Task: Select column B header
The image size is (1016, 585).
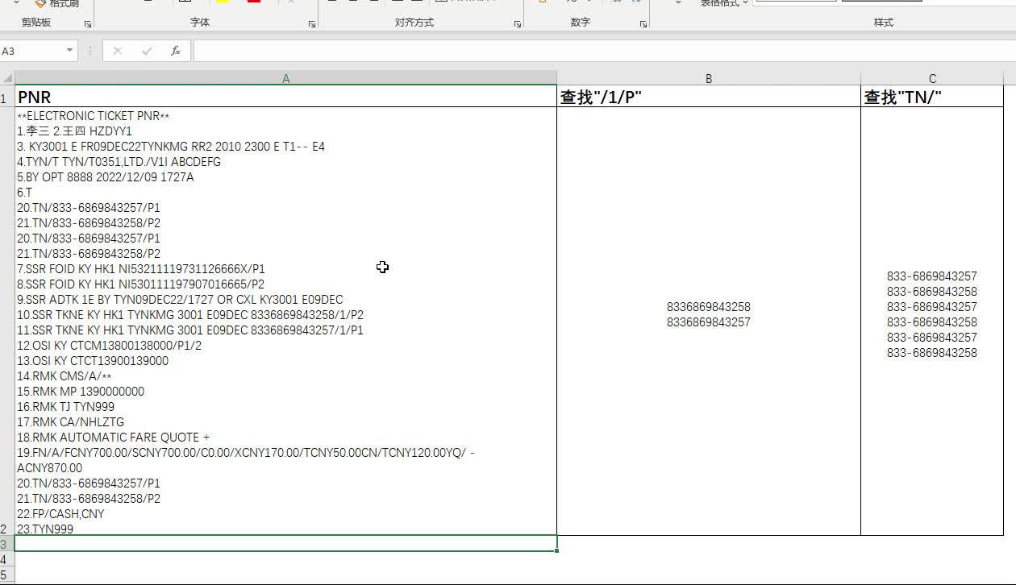Action: click(709, 78)
